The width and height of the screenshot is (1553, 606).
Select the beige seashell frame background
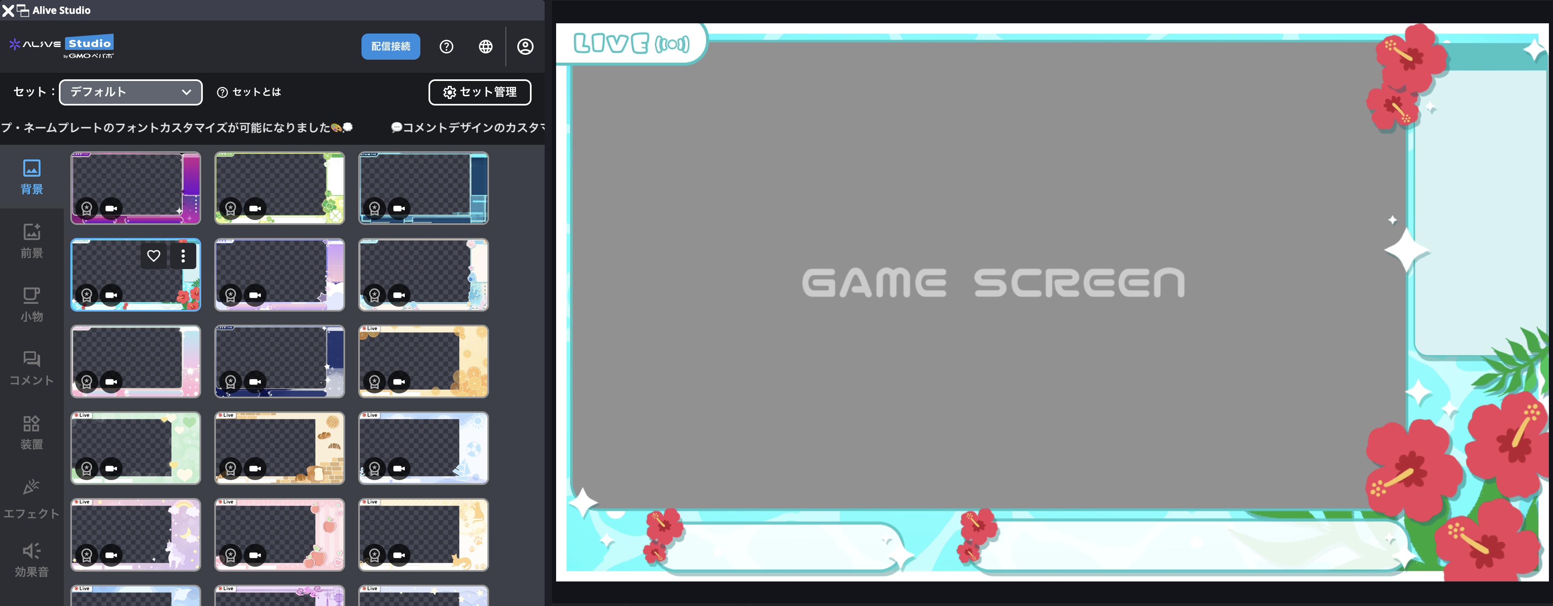[x=424, y=275]
